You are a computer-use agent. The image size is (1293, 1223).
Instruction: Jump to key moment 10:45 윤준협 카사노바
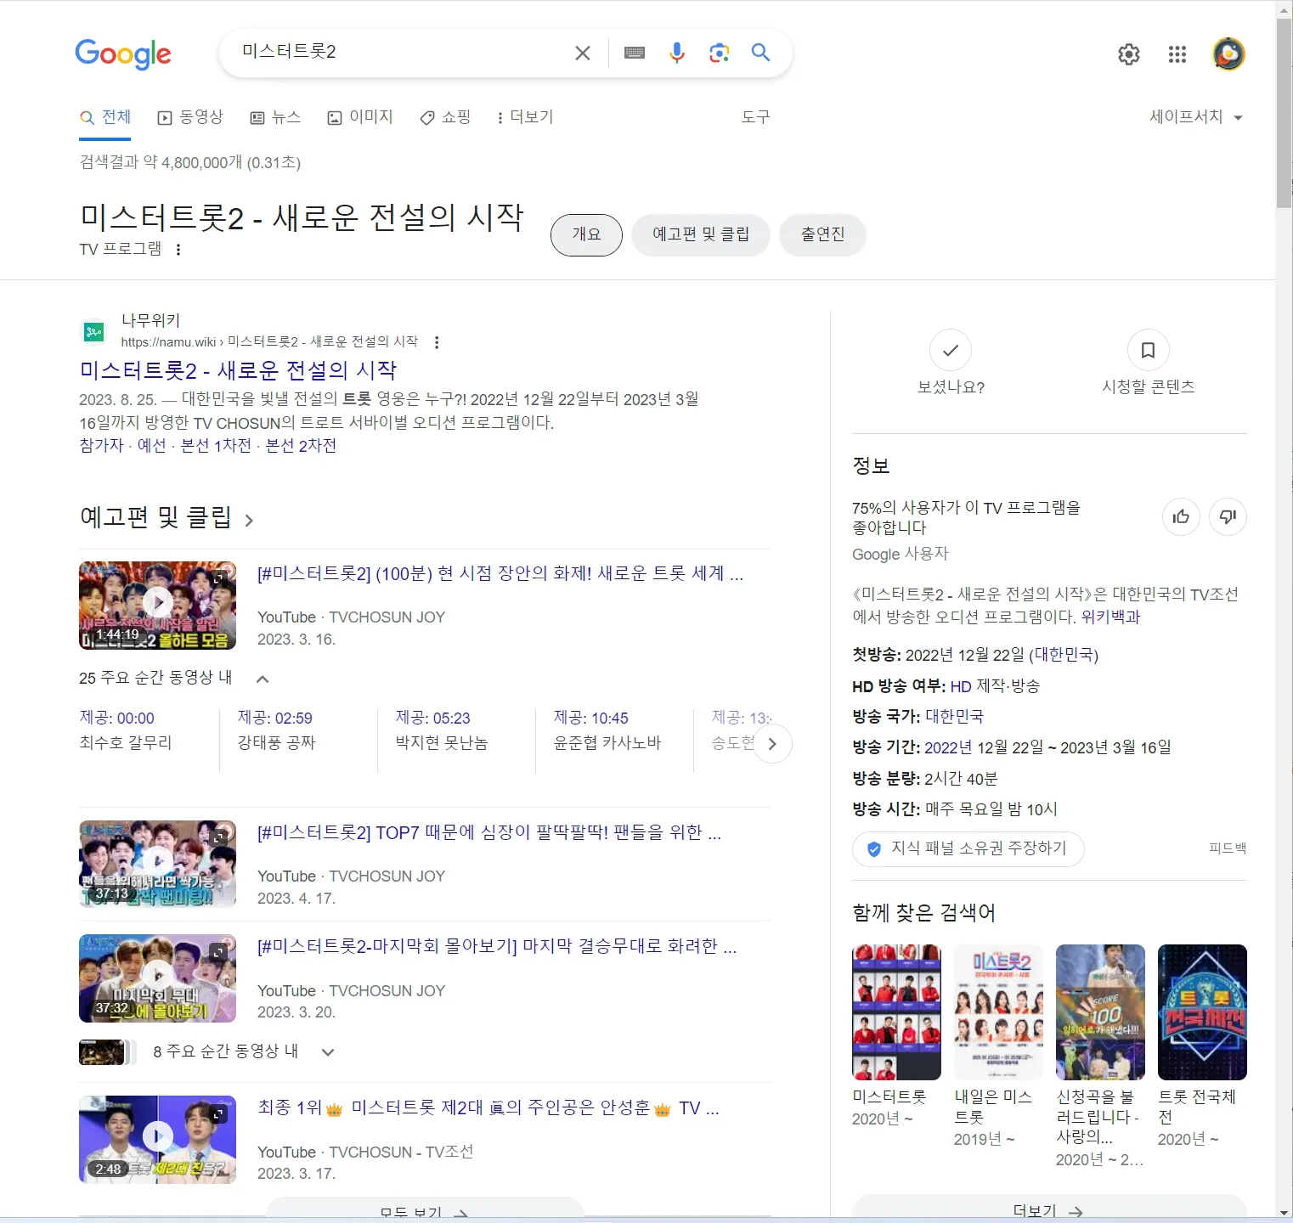607,730
